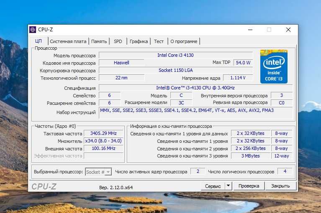Image resolution: width=321 pixels, height=213 pixels.
Task: Click the Сервис button
Action: [x=213, y=186]
